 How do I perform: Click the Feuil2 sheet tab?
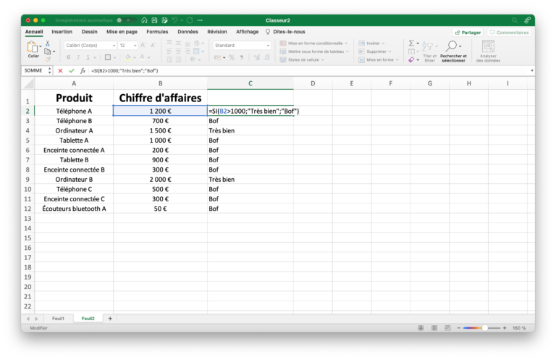88,319
